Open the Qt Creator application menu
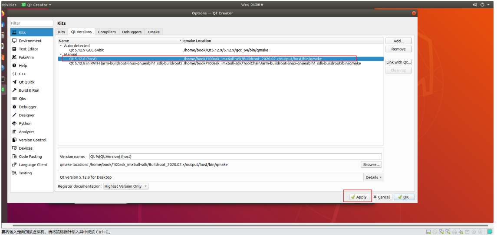Screen dimensions: 497x237 pyautogui.click(x=36, y=5)
